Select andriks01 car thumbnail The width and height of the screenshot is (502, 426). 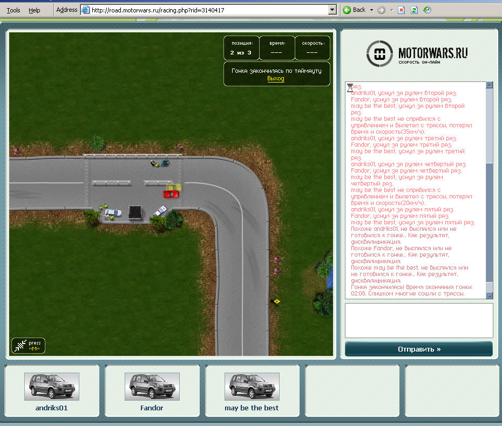tap(52, 386)
